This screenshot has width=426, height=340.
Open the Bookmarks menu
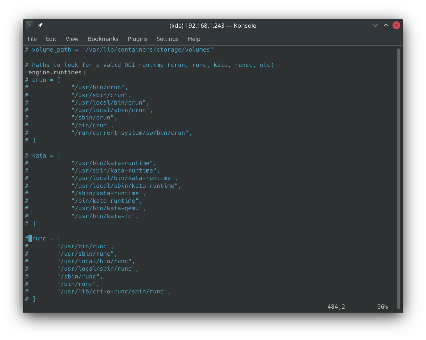(103, 39)
